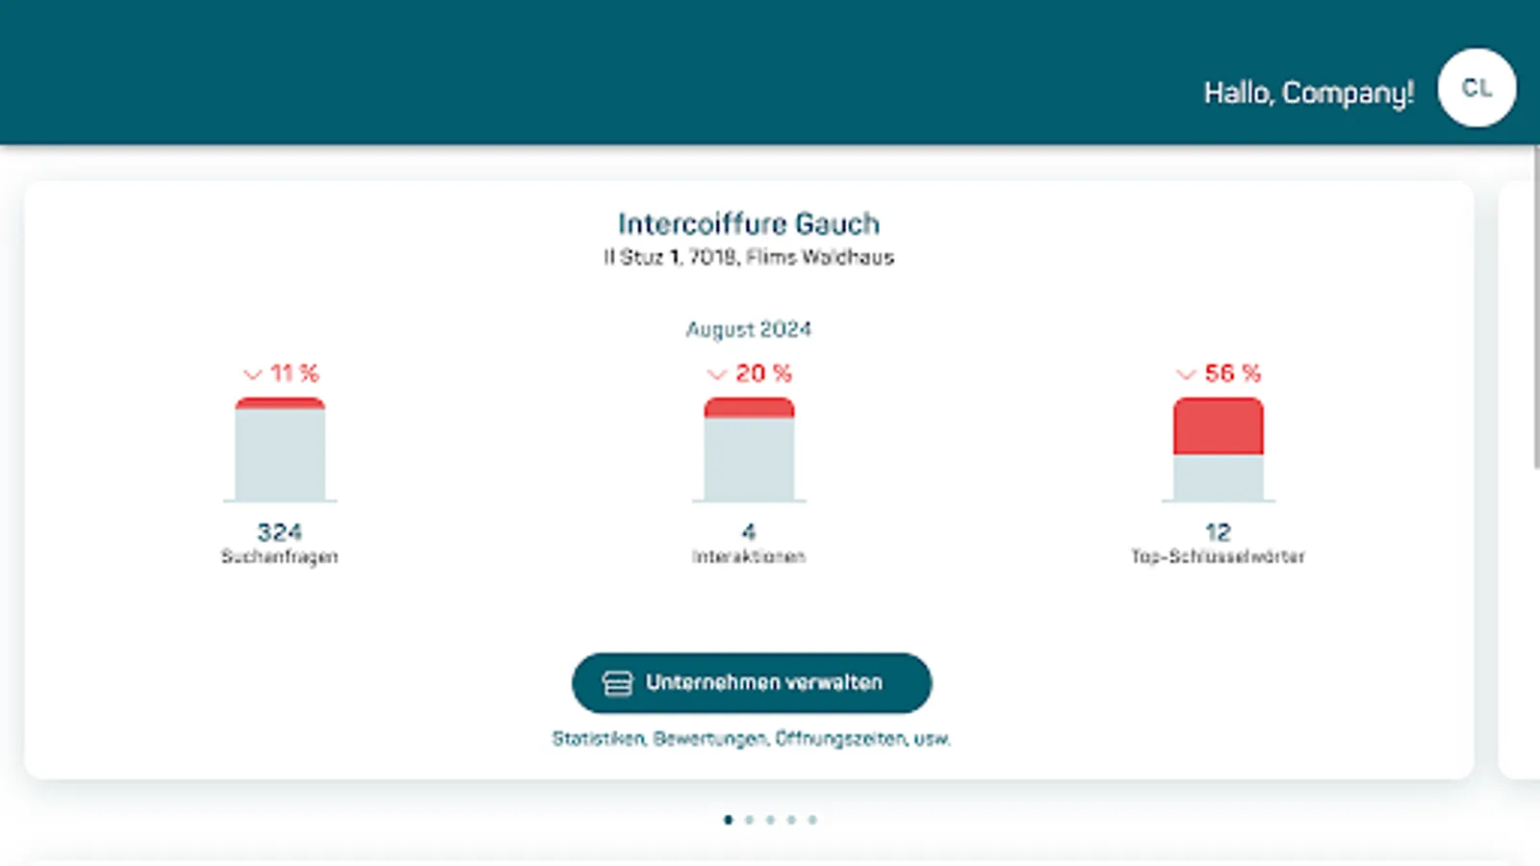
Task: Click the business icon inside the Unternehmen verwalten button
Action: (x=616, y=683)
